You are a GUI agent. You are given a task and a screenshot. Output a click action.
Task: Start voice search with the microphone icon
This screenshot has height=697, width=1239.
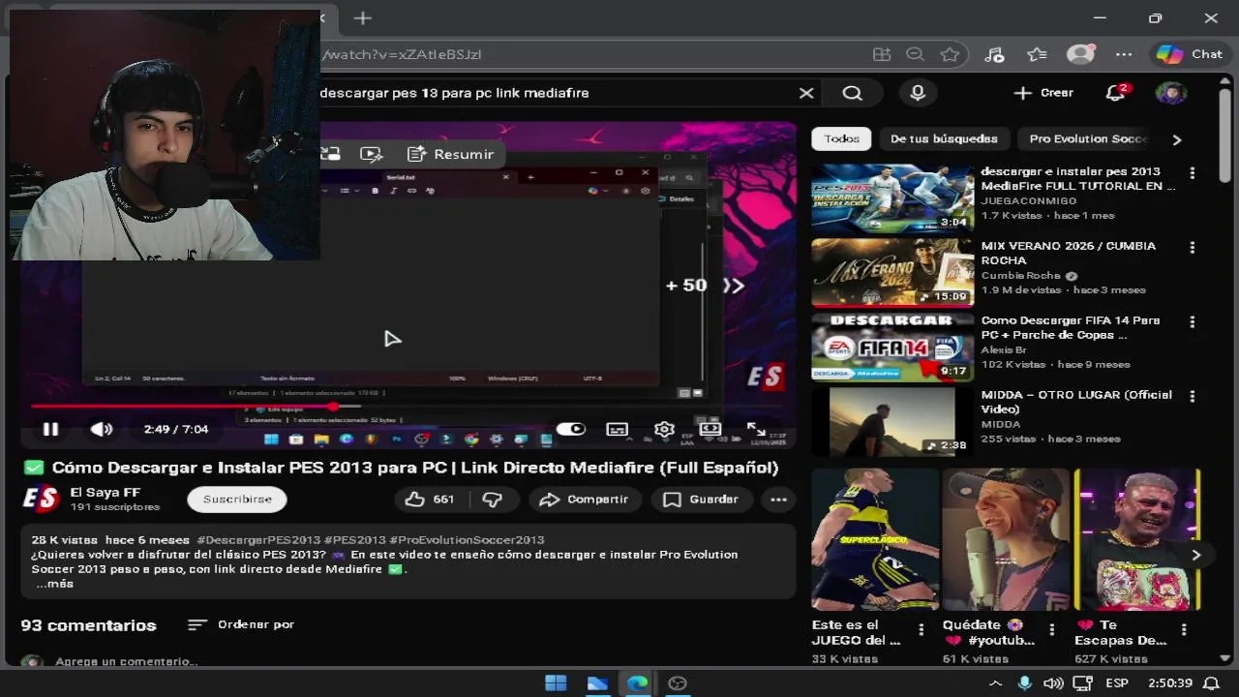tap(918, 93)
